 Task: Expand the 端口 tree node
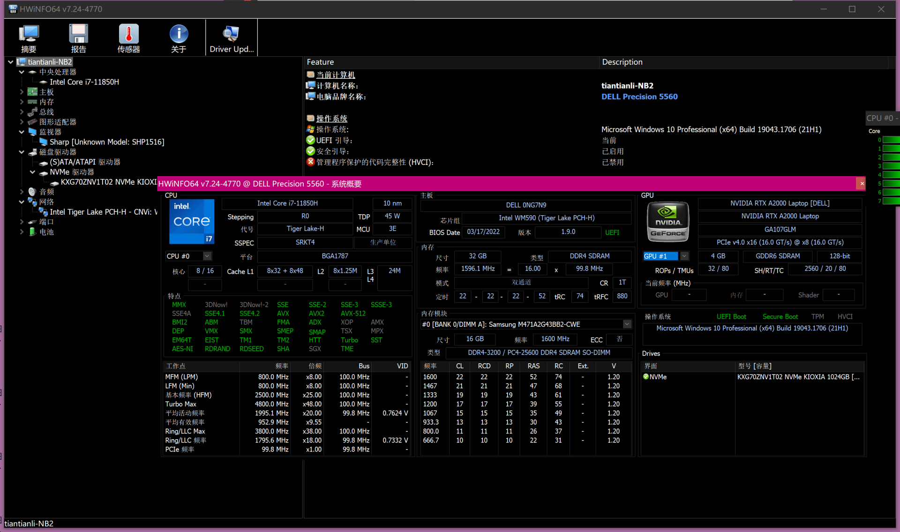click(22, 222)
